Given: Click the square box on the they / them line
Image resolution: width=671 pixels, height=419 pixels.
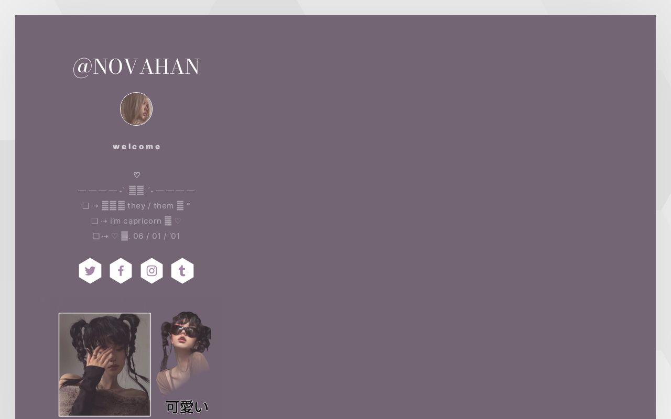Looking at the screenshot, I should click(86, 206).
